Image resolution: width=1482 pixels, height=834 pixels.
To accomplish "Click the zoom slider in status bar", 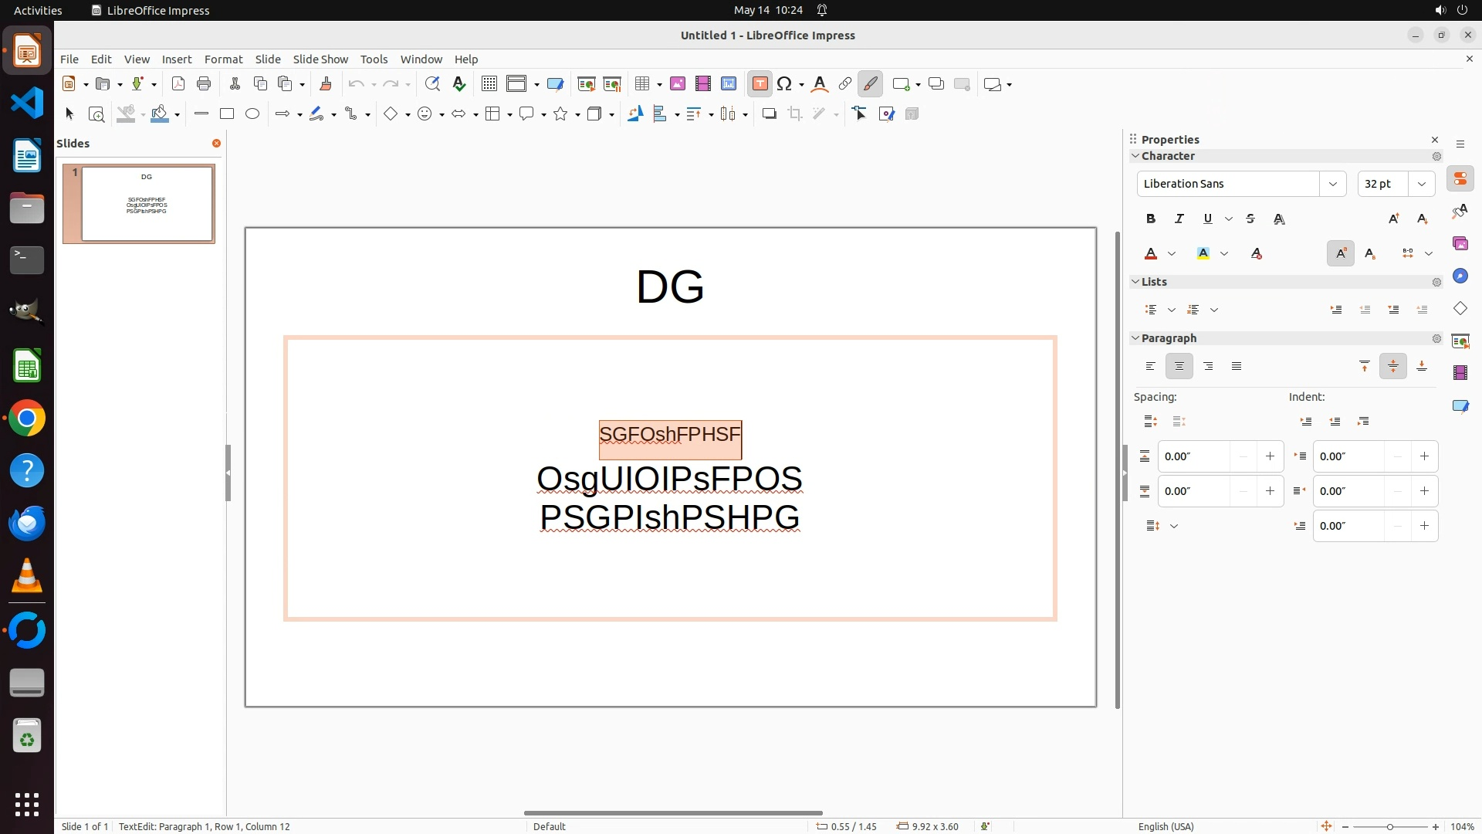I will click(x=1389, y=826).
